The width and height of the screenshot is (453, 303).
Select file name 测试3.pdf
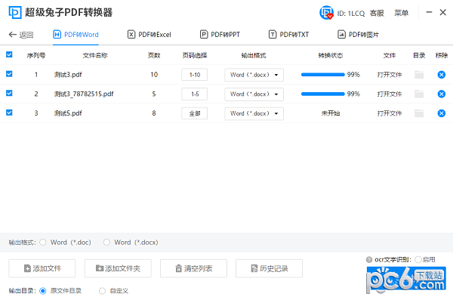click(x=68, y=75)
